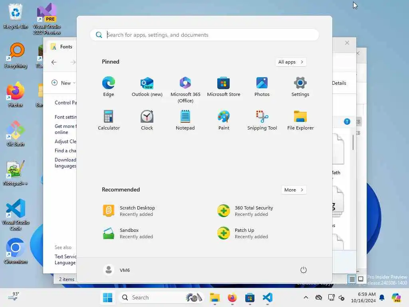Image resolution: width=409 pixels, height=307 pixels.
Task: Open Microsoft 365 (Office)
Action: tap(185, 90)
